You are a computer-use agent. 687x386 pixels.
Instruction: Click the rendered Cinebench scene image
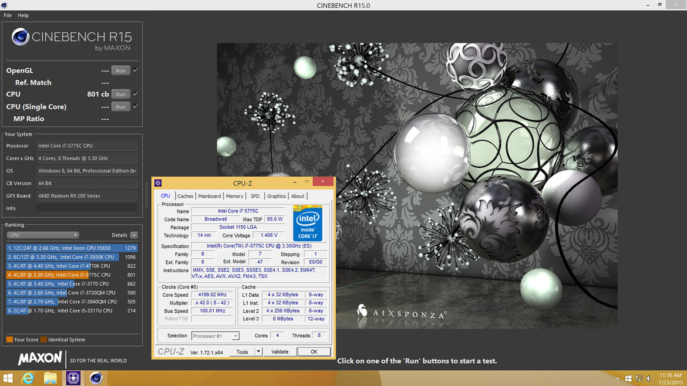coord(417,185)
